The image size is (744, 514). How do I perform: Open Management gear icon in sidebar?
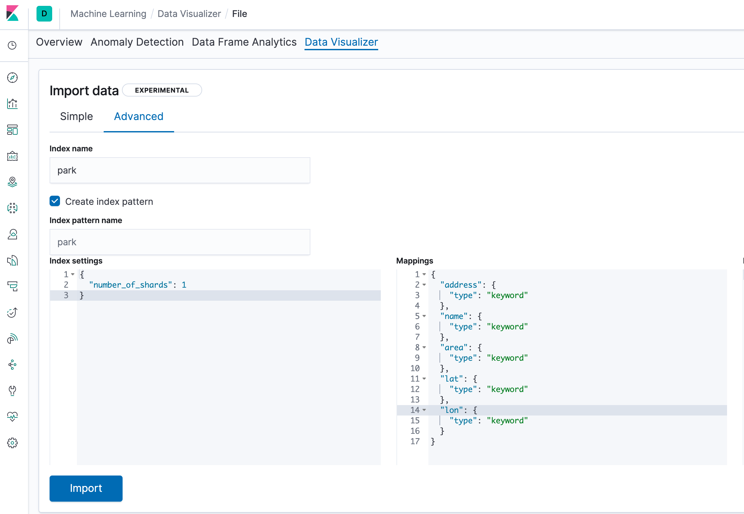(12, 443)
